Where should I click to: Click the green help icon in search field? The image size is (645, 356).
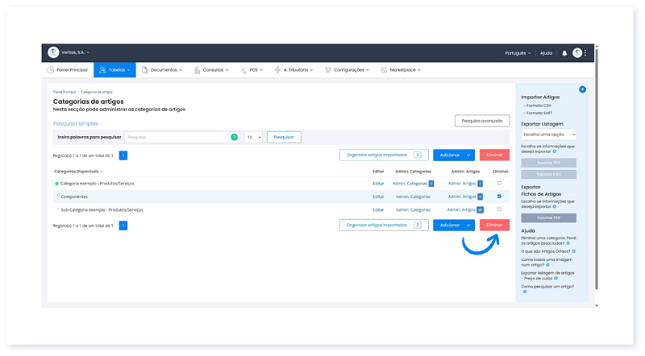coord(234,138)
